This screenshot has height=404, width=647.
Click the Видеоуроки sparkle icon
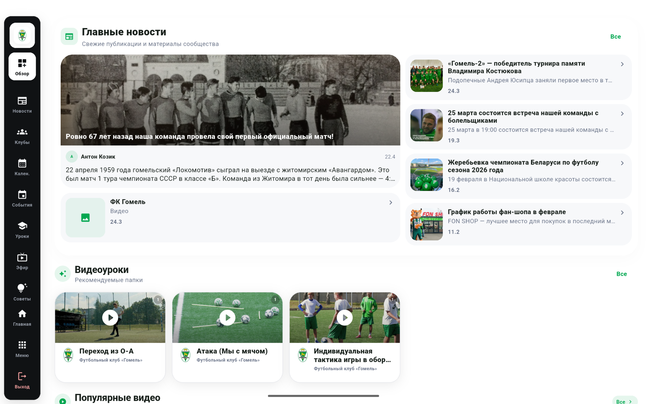(63, 274)
